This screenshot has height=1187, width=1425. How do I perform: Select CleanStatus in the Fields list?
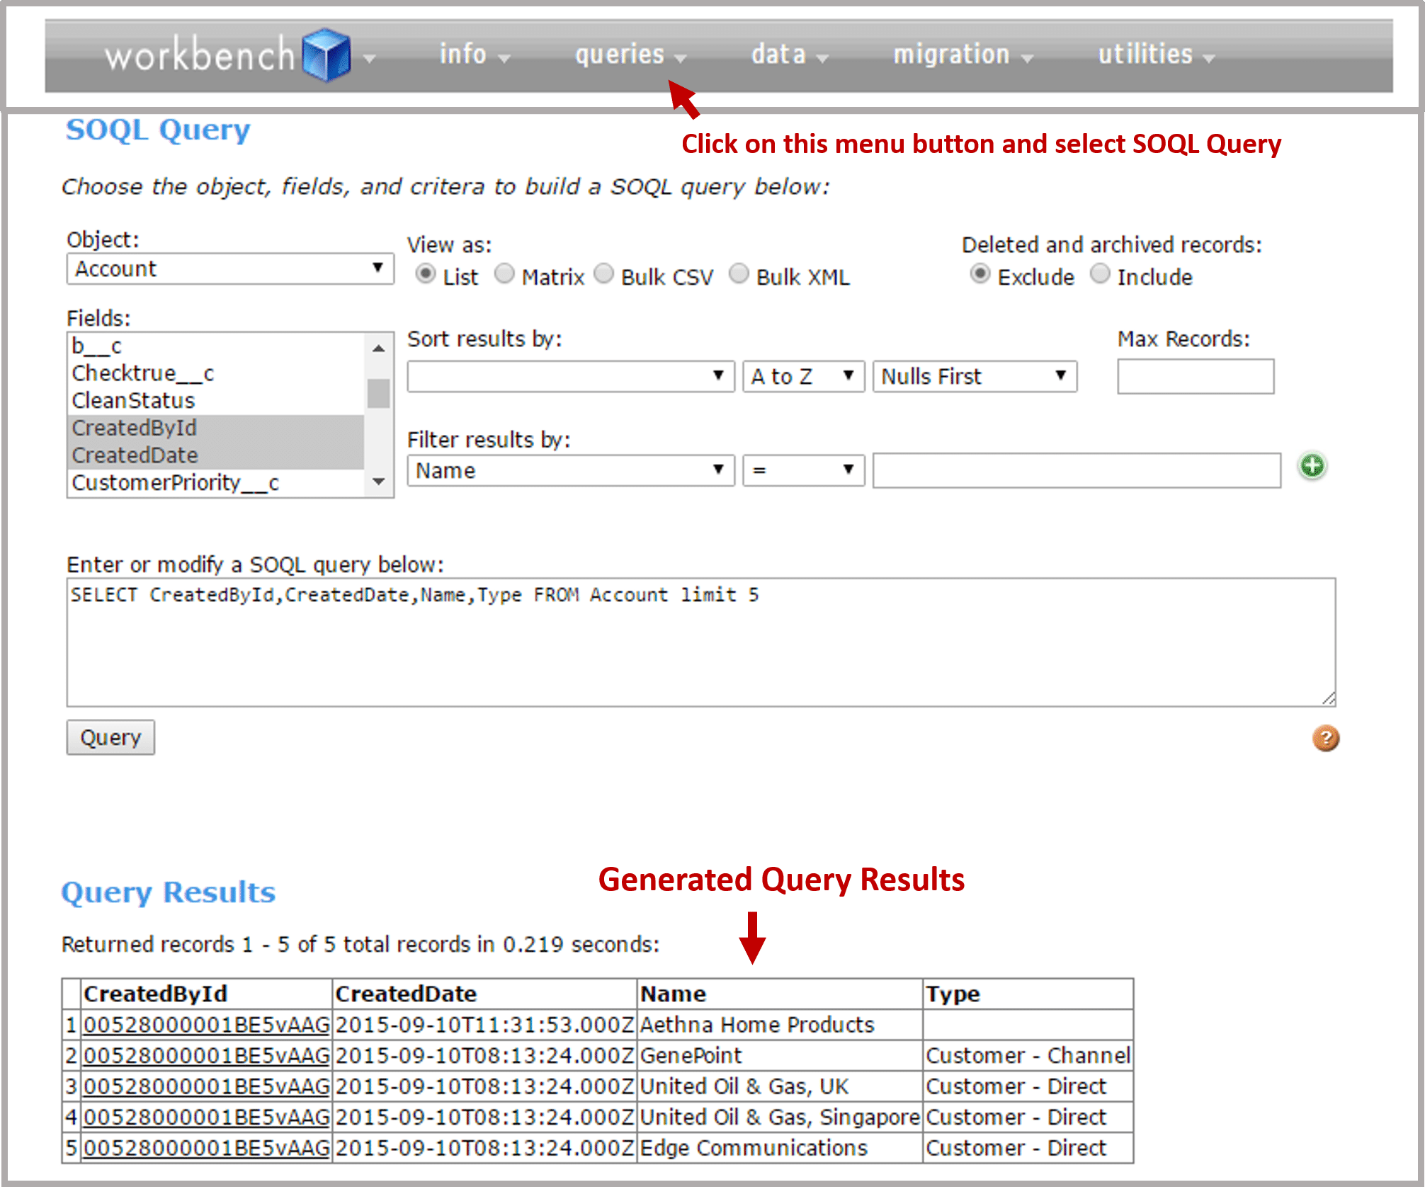coord(216,401)
